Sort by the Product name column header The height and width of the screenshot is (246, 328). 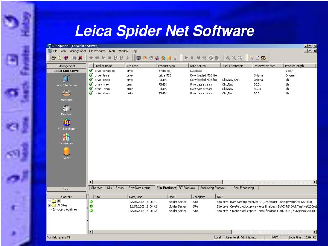(x=109, y=66)
